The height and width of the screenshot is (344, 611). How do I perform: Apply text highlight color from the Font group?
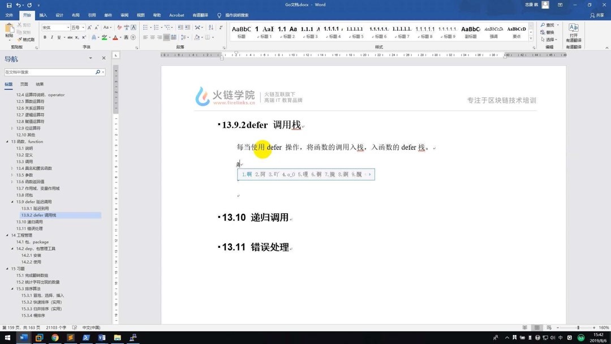104,38
